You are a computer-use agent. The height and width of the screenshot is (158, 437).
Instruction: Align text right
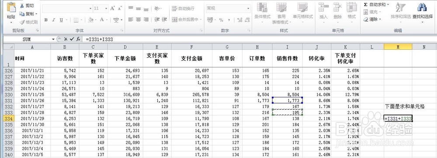click(146, 20)
